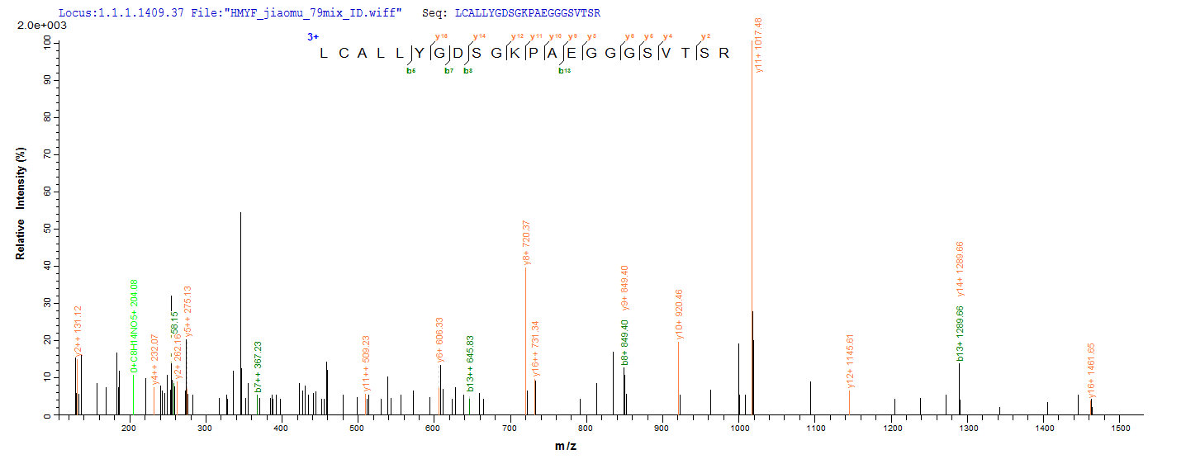The height and width of the screenshot is (464, 1186).
Task: Click the y11+ 1017.48 peak label
Action: [758, 45]
